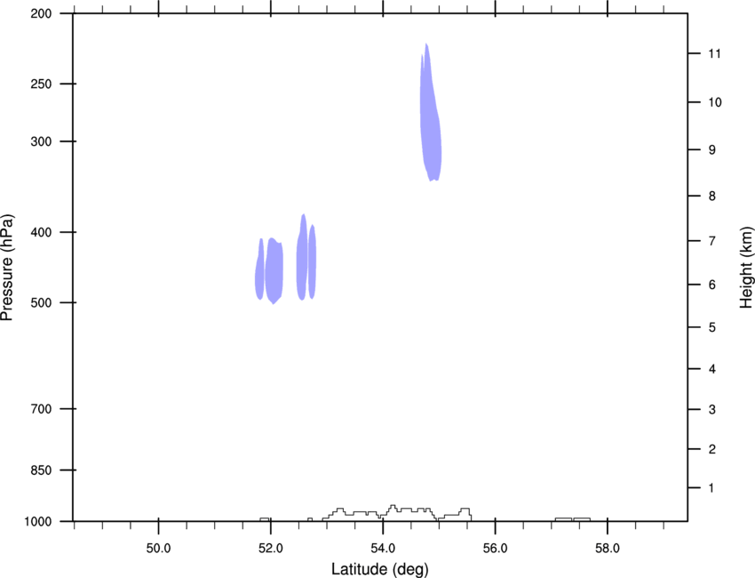This screenshot has width=755, height=578.
Task: Click the 2 km height label
Action: pyautogui.click(x=711, y=449)
